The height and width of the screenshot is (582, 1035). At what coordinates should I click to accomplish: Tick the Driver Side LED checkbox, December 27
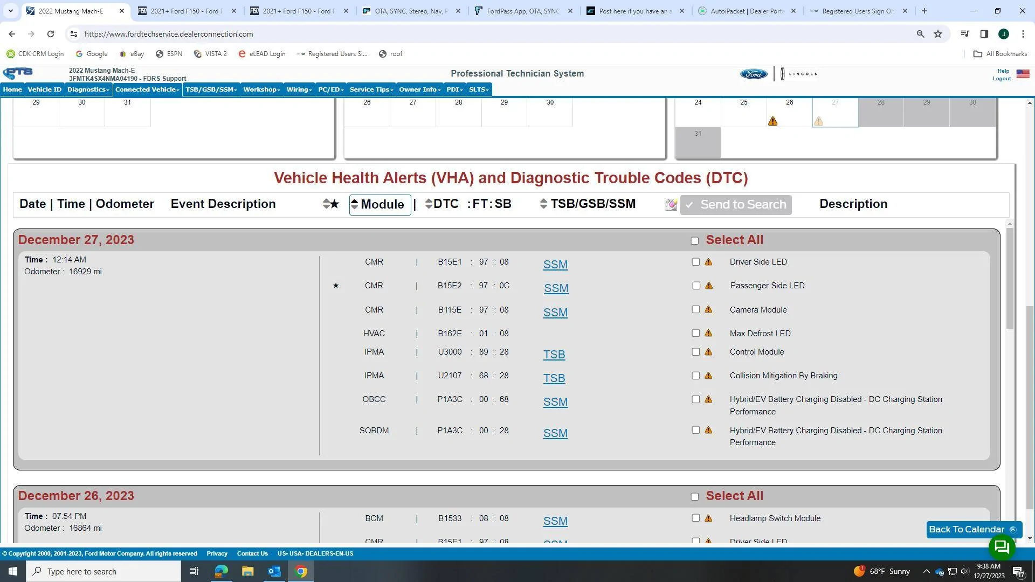coord(696,262)
